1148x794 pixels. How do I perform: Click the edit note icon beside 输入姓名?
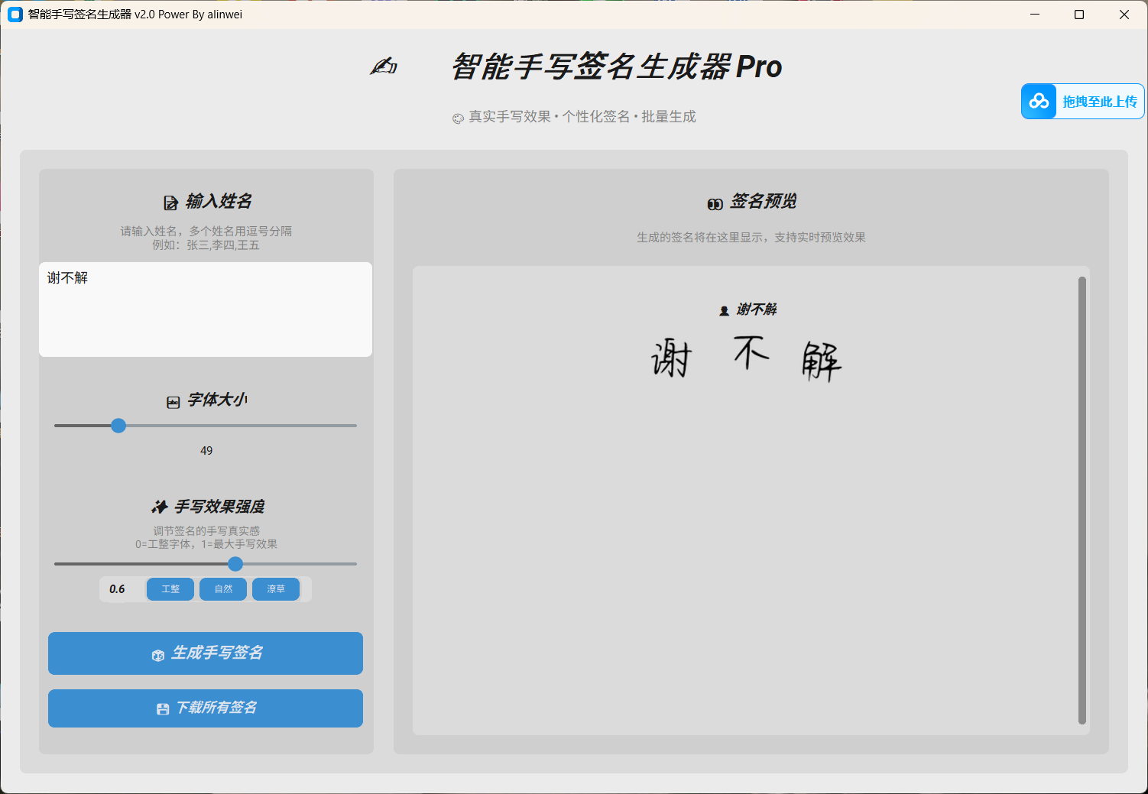tap(171, 203)
